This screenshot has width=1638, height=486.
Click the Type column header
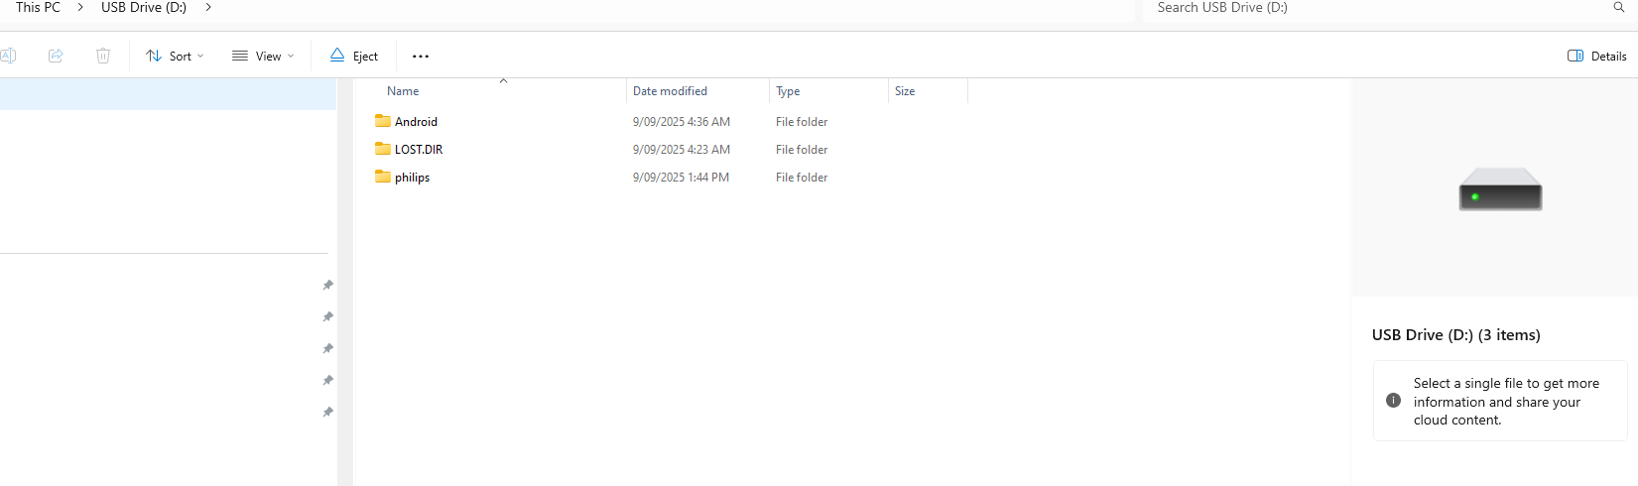pyautogui.click(x=788, y=91)
